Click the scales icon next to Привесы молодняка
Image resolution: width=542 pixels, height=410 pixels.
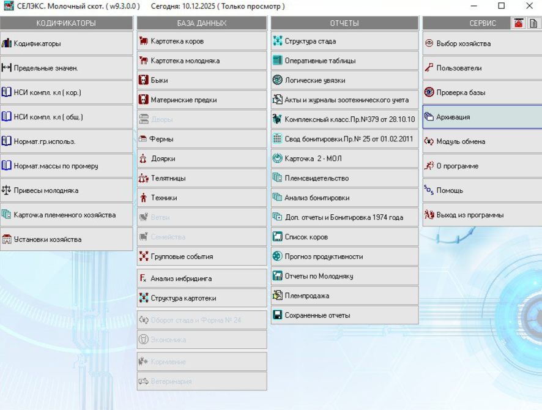point(7,190)
